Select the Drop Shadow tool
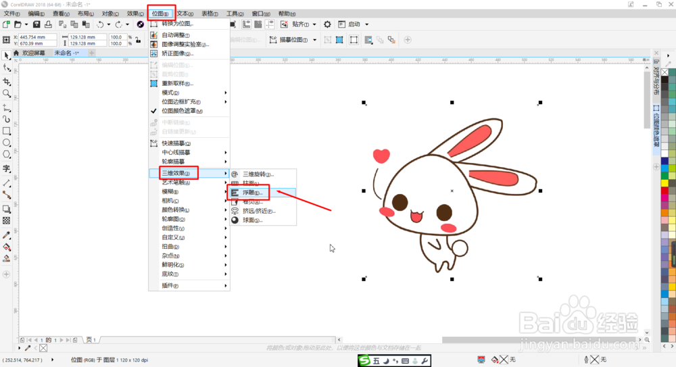The image size is (676, 367). pos(7,209)
